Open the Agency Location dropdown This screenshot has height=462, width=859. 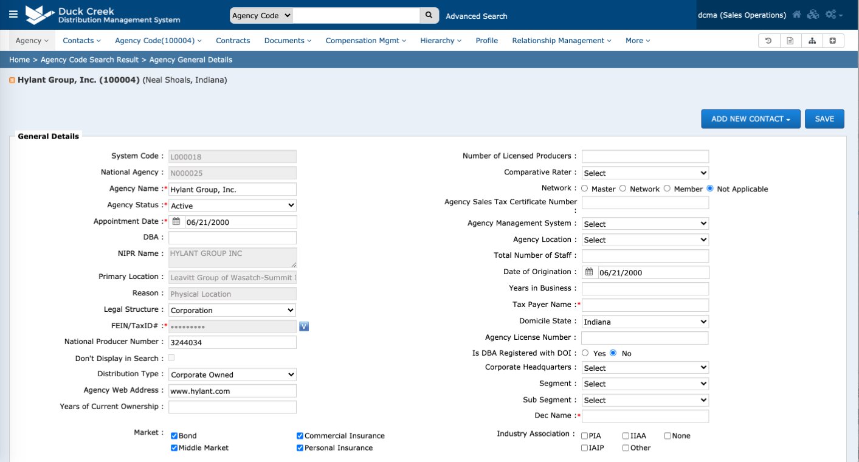tap(645, 240)
